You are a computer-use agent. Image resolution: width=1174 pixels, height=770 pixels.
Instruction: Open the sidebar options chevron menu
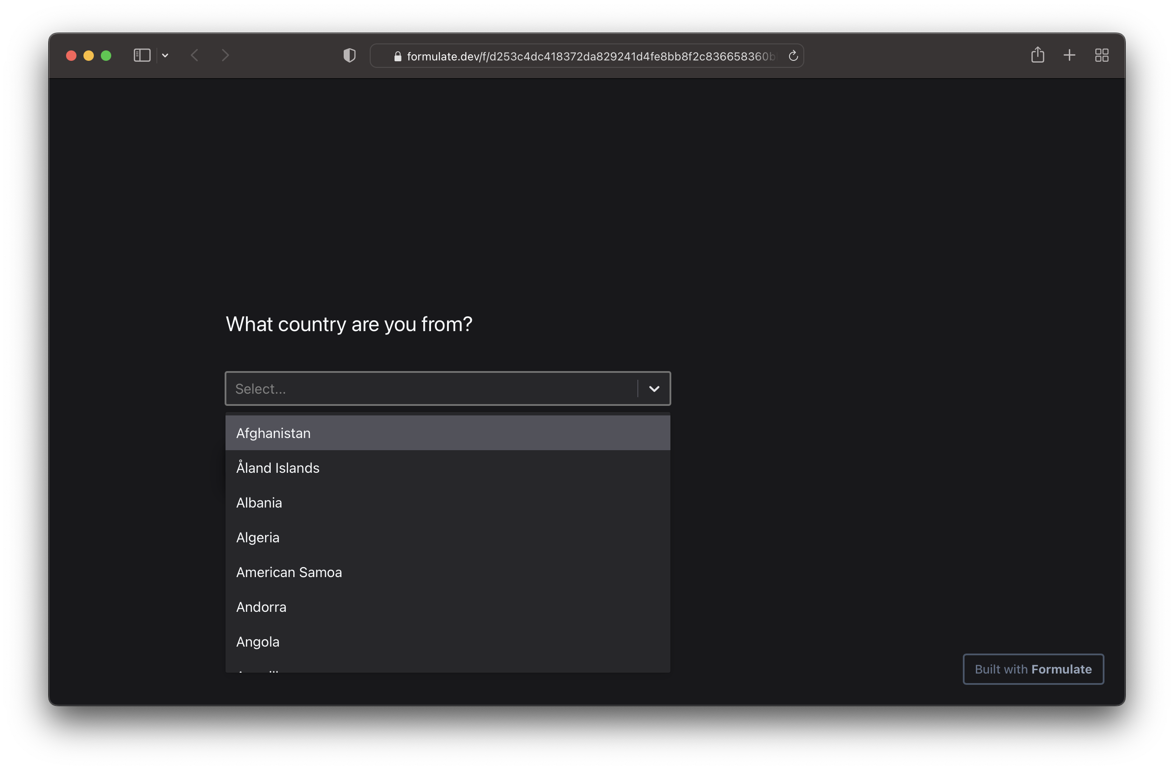(x=165, y=56)
